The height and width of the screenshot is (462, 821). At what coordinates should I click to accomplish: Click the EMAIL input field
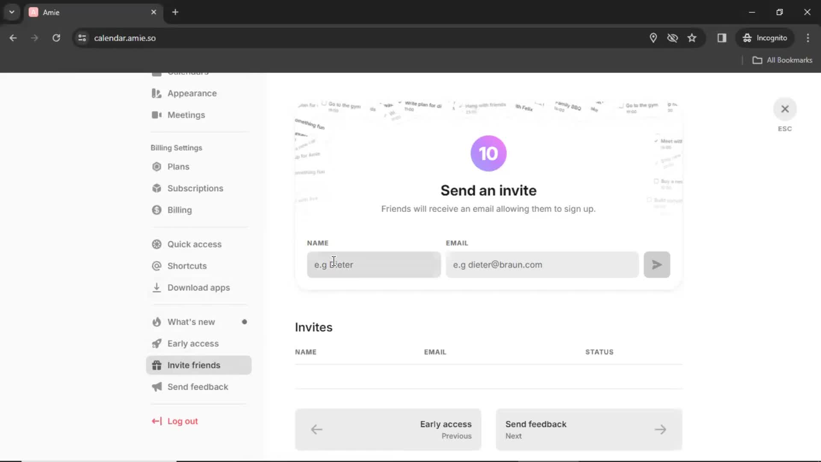(x=543, y=264)
